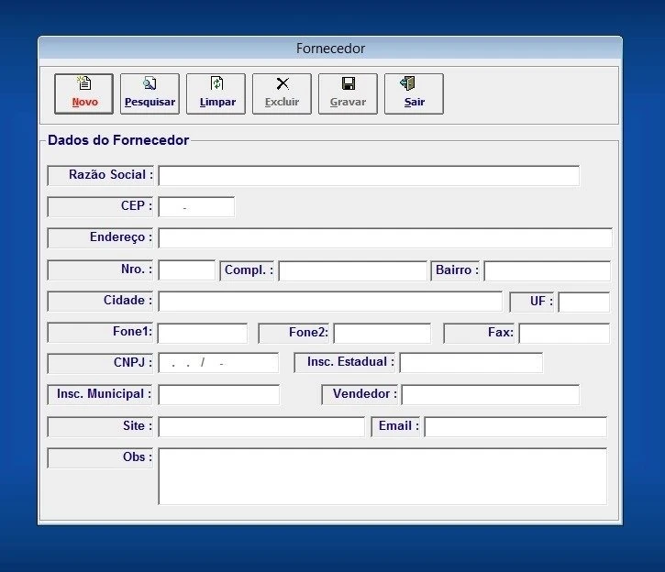Open the Pesquisar search tool

pyautogui.click(x=150, y=93)
